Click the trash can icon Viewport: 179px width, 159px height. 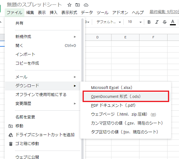pos(11,144)
